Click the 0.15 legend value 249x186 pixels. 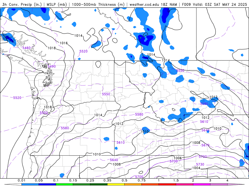[x=73, y=180]
